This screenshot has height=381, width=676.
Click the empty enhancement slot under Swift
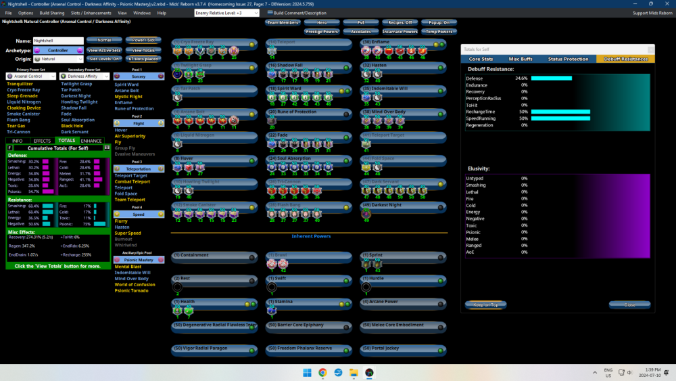coord(272,287)
